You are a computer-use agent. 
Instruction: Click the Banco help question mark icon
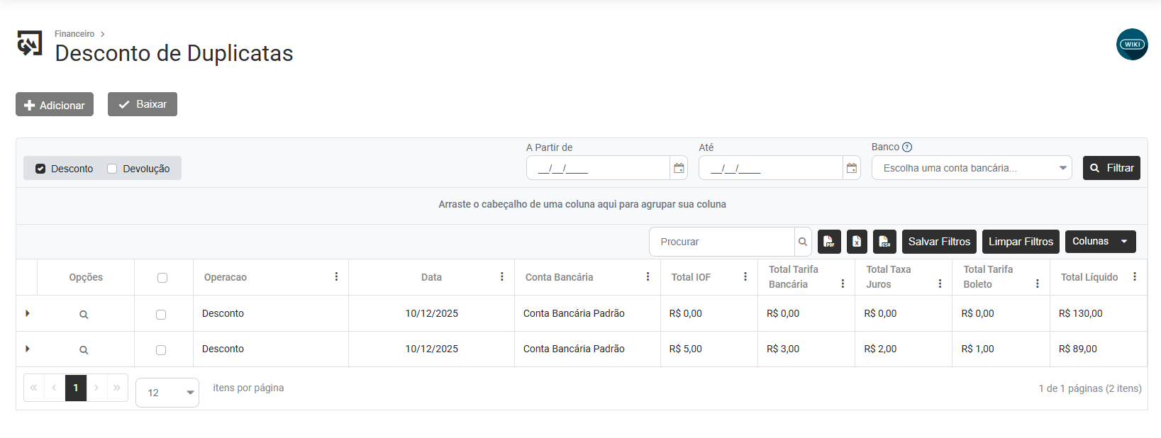click(x=907, y=147)
